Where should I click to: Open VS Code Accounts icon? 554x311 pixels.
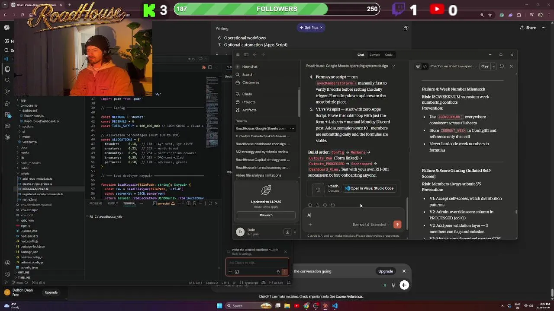click(7, 263)
